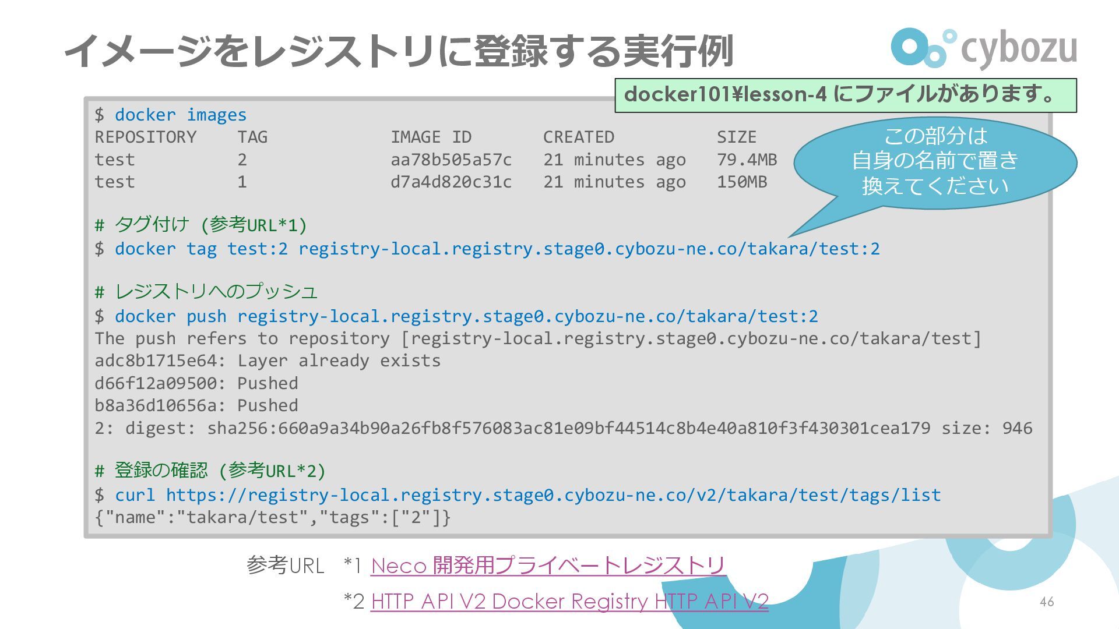Click the slide title イメージをレジストリに登録する実行例
This screenshot has height=629, width=1119.
tap(399, 51)
